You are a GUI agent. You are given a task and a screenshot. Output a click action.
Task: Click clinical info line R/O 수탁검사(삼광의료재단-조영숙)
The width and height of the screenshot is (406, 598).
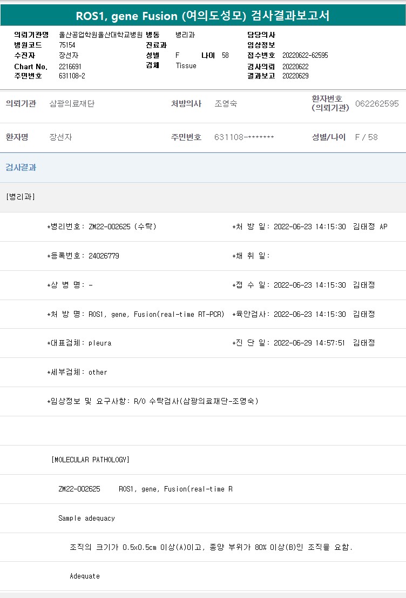coord(196,401)
